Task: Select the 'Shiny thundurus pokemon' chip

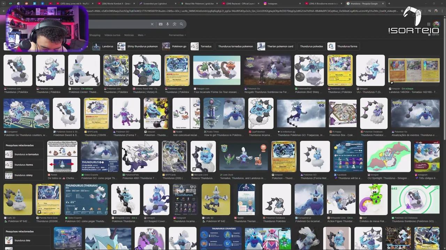Action: point(138,46)
